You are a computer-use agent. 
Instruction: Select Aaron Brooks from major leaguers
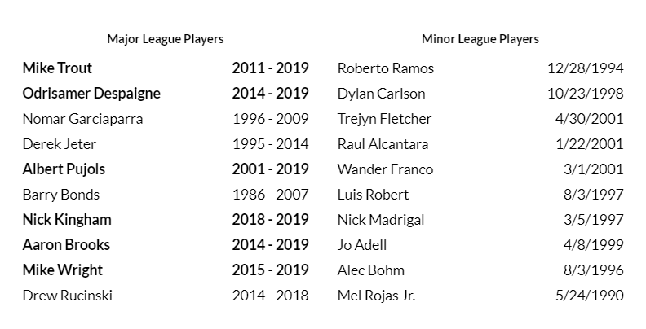tap(66, 245)
